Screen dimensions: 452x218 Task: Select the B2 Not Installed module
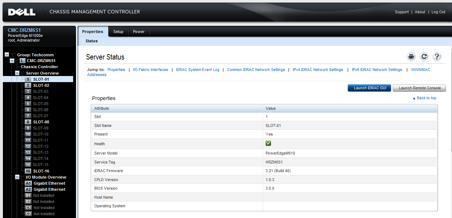pos(44,202)
